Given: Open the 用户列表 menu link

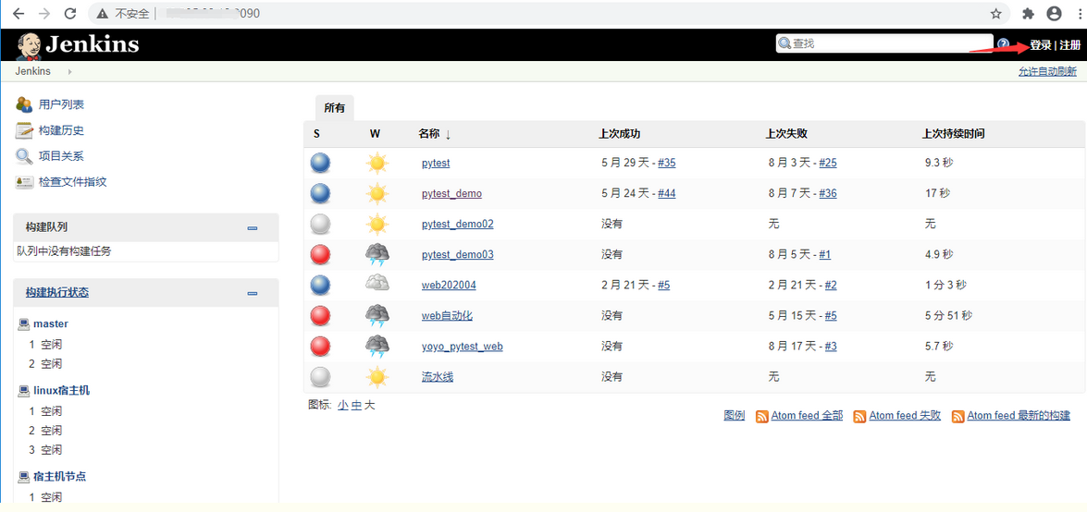Looking at the screenshot, I should [62, 104].
